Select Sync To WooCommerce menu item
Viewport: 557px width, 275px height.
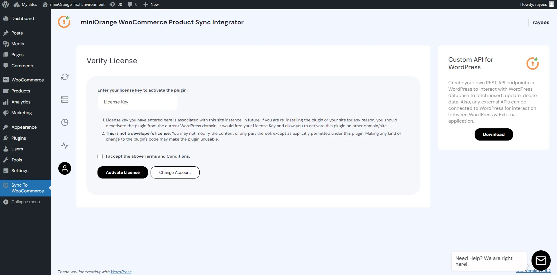[x=26, y=188]
